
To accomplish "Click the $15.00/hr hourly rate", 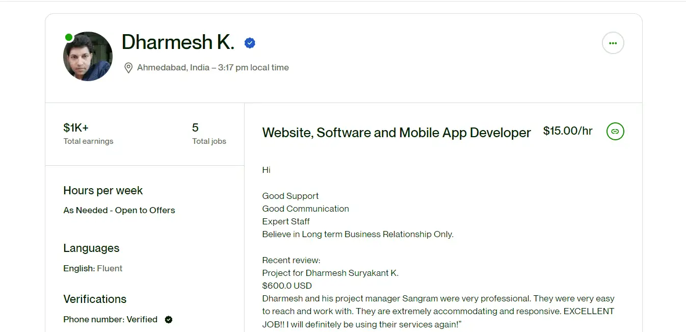I will click(x=568, y=131).
